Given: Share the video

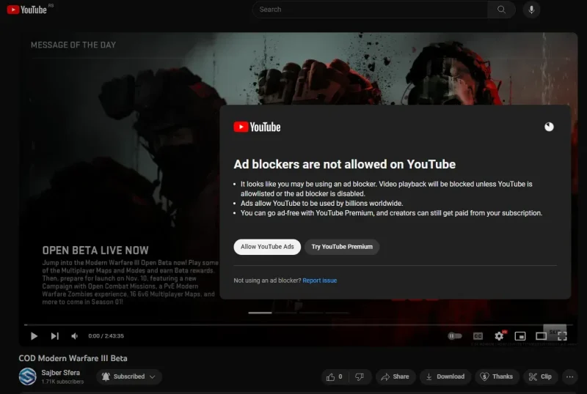Looking at the screenshot, I should point(395,377).
